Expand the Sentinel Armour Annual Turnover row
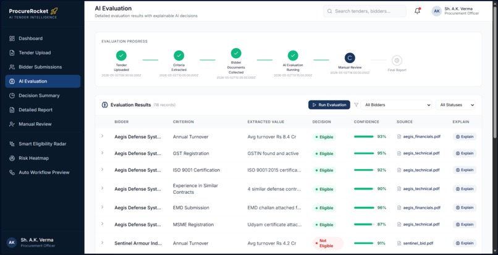This screenshot has width=498, height=255. [103, 243]
